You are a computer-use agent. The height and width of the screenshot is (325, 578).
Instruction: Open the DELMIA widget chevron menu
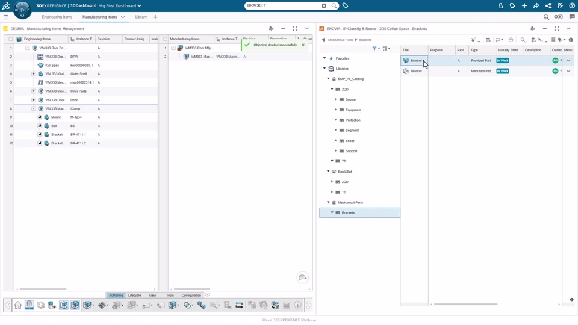(306, 28)
